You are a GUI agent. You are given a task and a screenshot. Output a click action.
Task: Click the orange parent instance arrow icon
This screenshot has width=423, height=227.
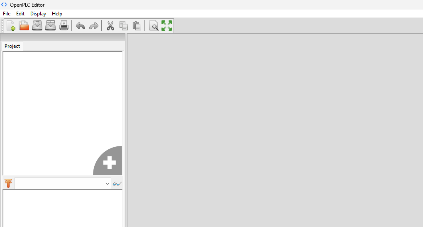pyautogui.click(x=8, y=183)
